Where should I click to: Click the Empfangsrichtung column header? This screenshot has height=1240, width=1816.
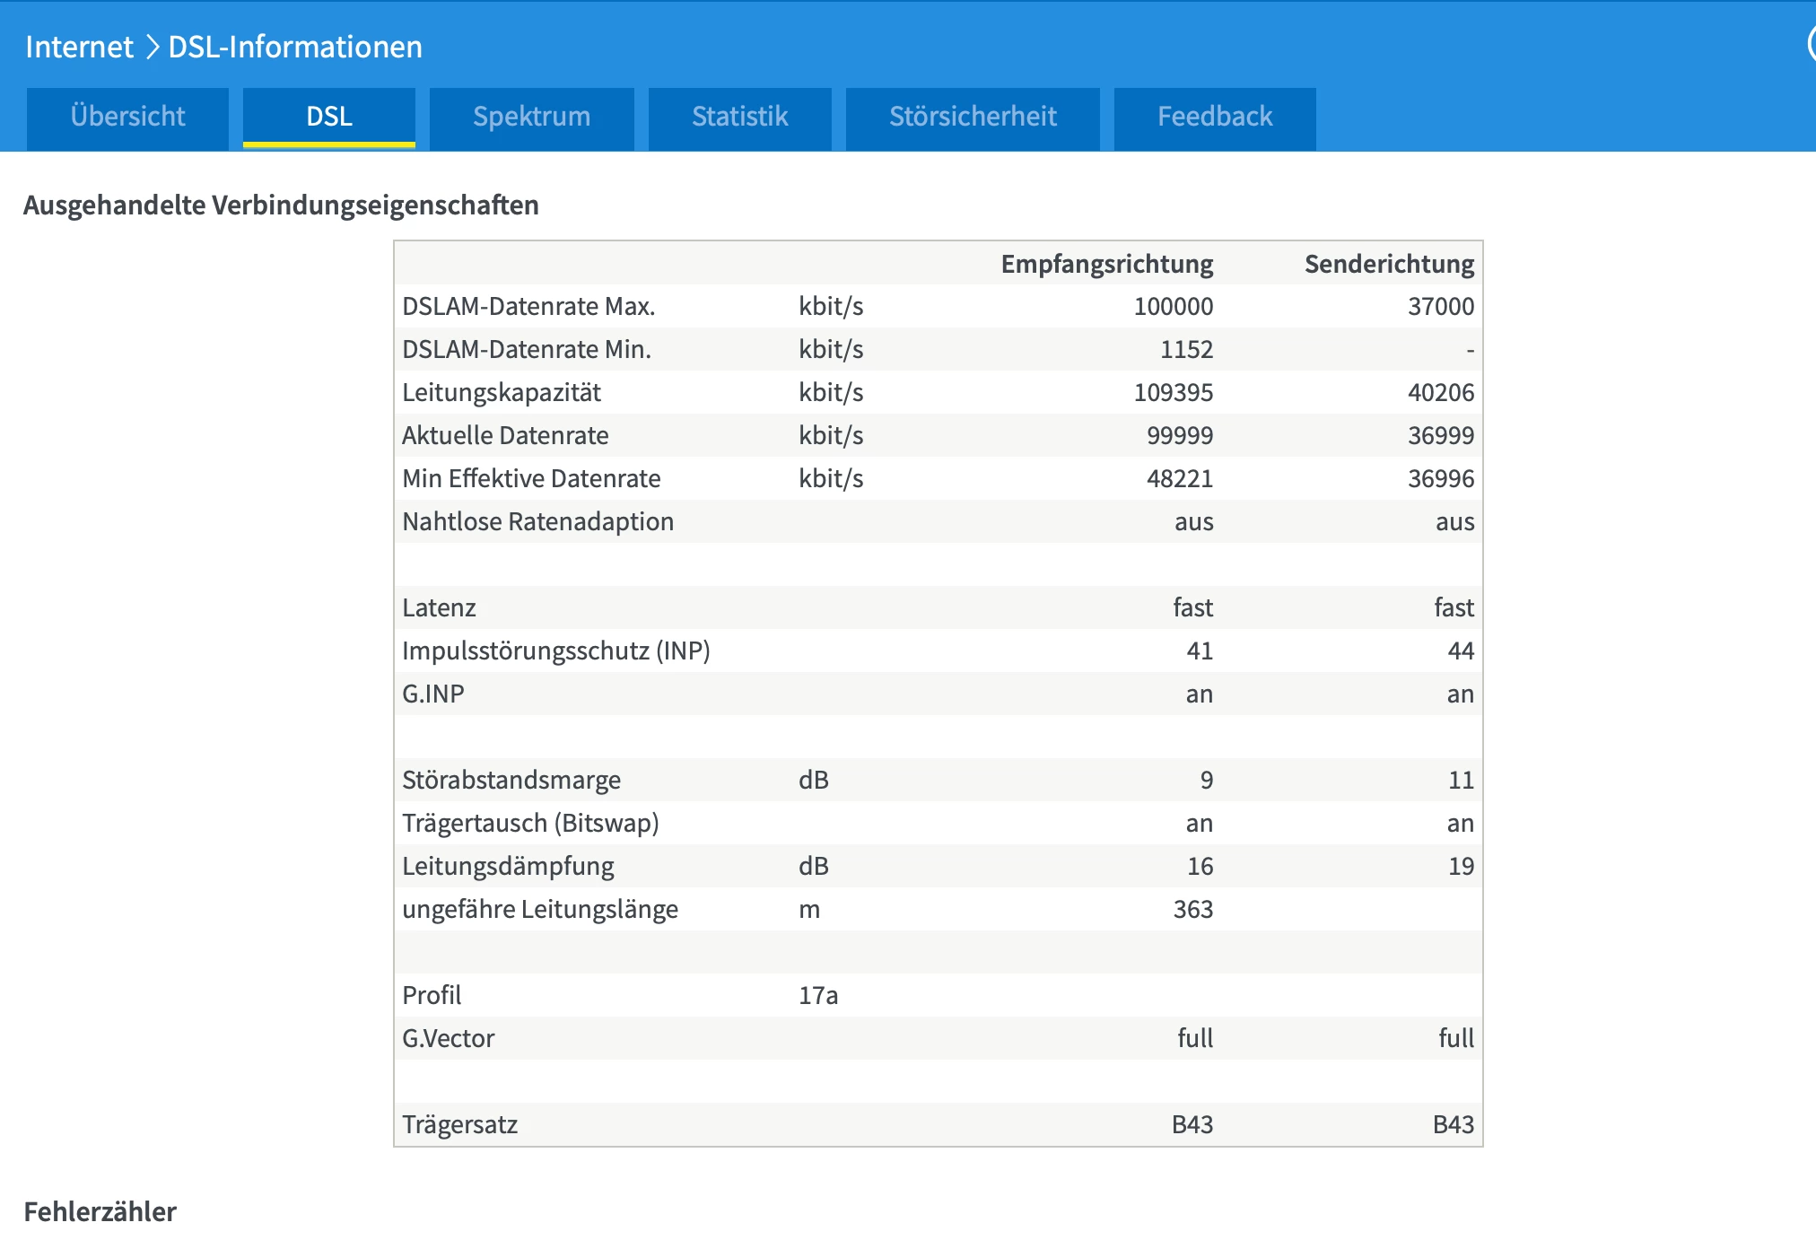click(x=1106, y=264)
